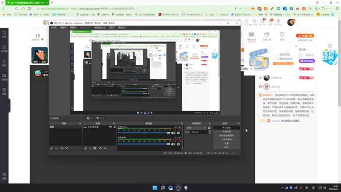Click Stop Streaming button in OBS Controls

pos(227,128)
